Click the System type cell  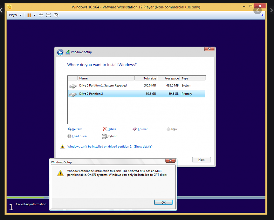click(x=186, y=86)
